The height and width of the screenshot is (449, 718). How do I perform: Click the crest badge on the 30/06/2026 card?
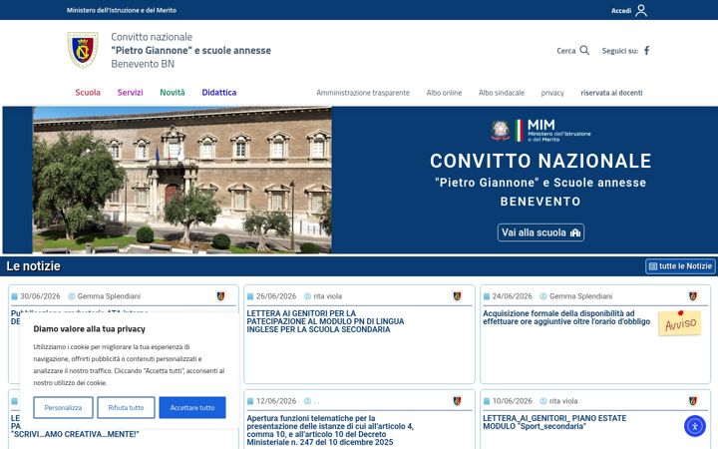(220, 296)
